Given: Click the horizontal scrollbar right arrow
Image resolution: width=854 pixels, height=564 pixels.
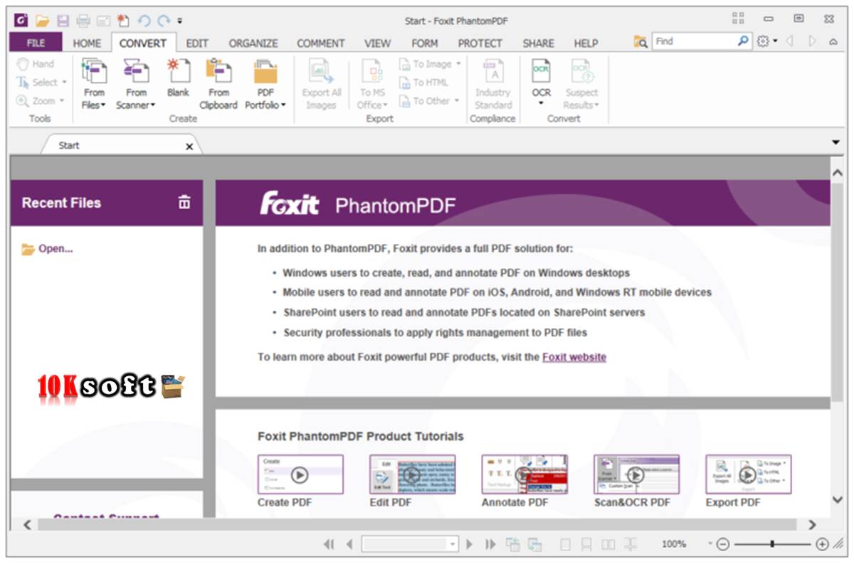Looking at the screenshot, I should pyautogui.click(x=813, y=525).
